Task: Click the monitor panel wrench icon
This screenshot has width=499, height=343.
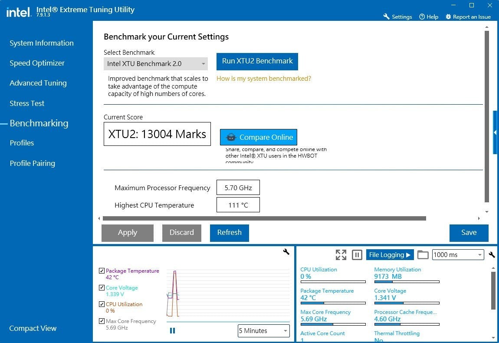Action: pyautogui.click(x=492, y=255)
